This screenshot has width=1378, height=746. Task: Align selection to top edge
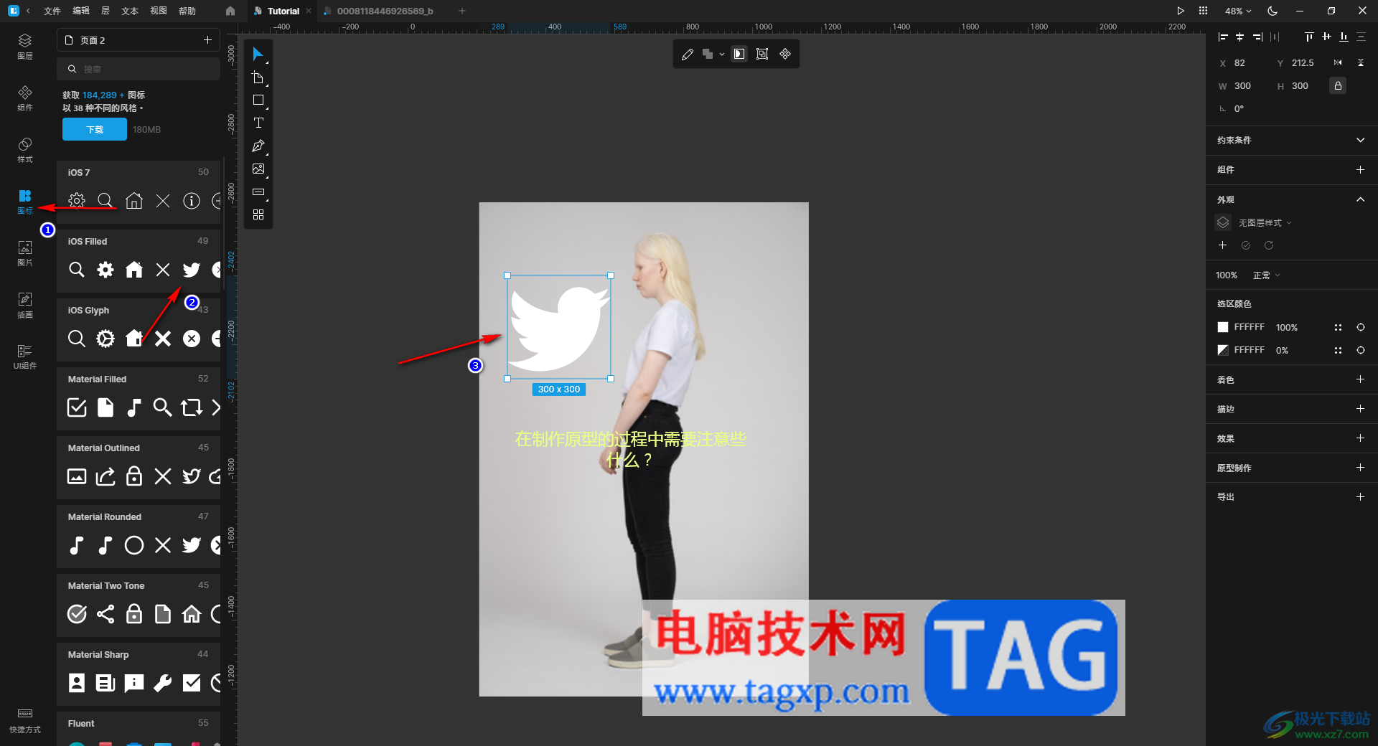coord(1309,37)
